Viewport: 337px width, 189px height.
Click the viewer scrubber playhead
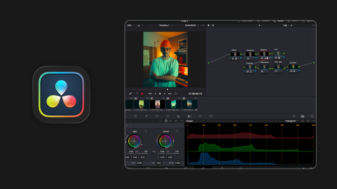point(167,89)
